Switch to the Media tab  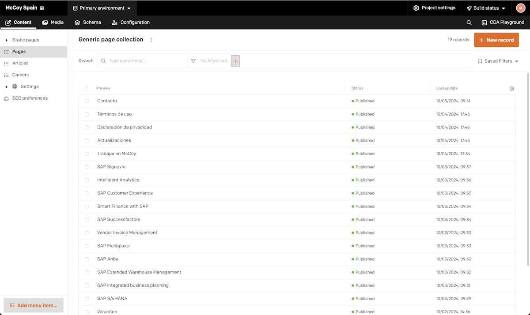pos(53,22)
